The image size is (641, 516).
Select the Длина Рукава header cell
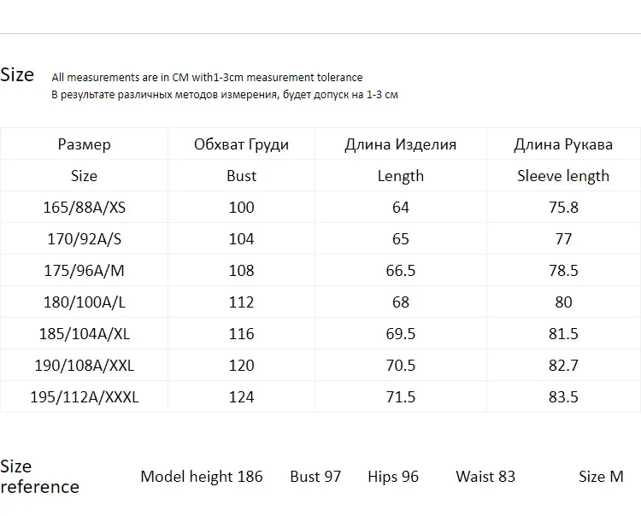click(x=563, y=144)
